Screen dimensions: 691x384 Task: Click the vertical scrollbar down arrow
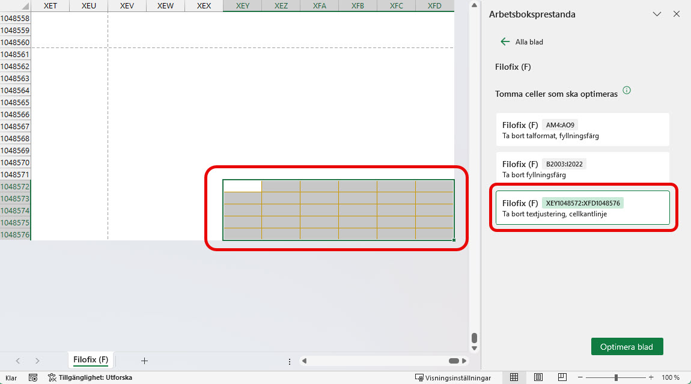474,348
